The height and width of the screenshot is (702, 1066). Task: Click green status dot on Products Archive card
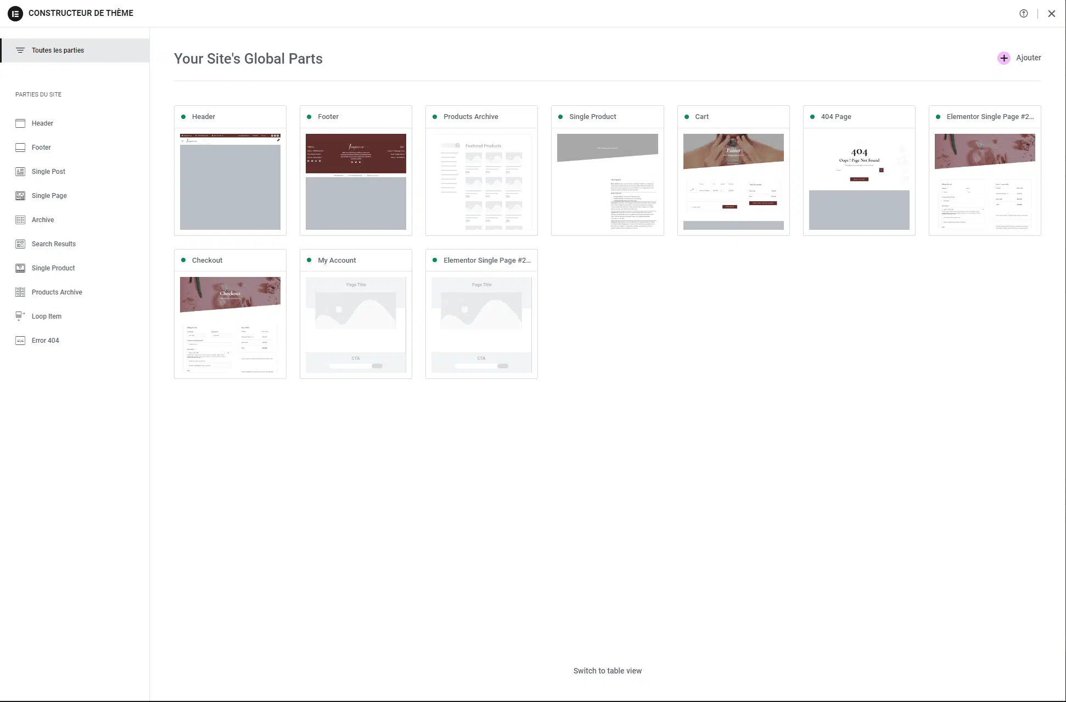point(435,117)
